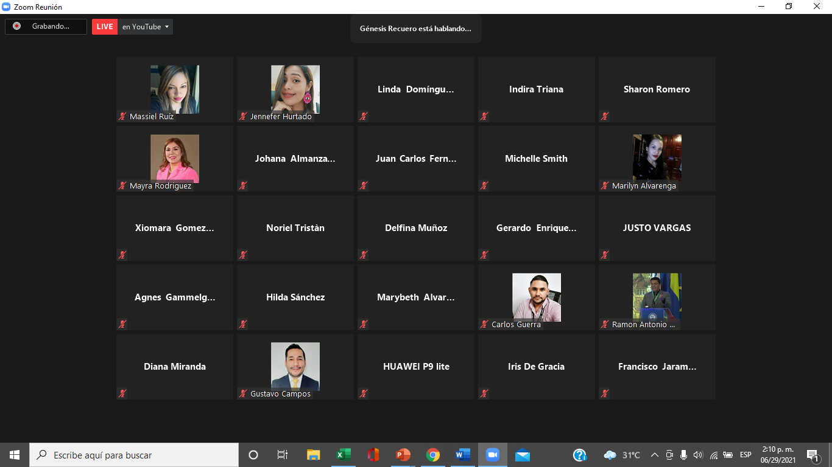This screenshot has width=832, height=467.
Task: Click the 'Escribe aquí para buscar' search box
Action: tap(134, 455)
